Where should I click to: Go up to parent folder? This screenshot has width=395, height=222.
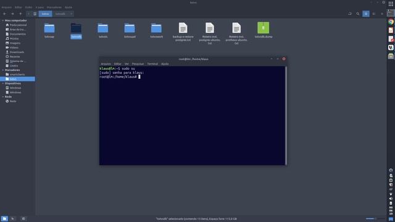20,14
